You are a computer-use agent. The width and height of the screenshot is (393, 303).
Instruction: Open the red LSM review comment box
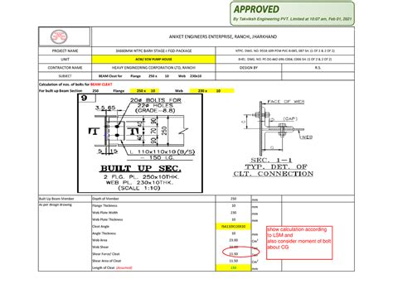click(299, 243)
